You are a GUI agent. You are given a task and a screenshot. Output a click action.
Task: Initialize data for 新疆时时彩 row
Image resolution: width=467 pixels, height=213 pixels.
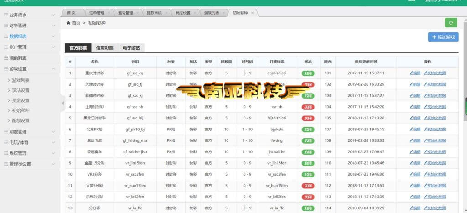[435, 96]
